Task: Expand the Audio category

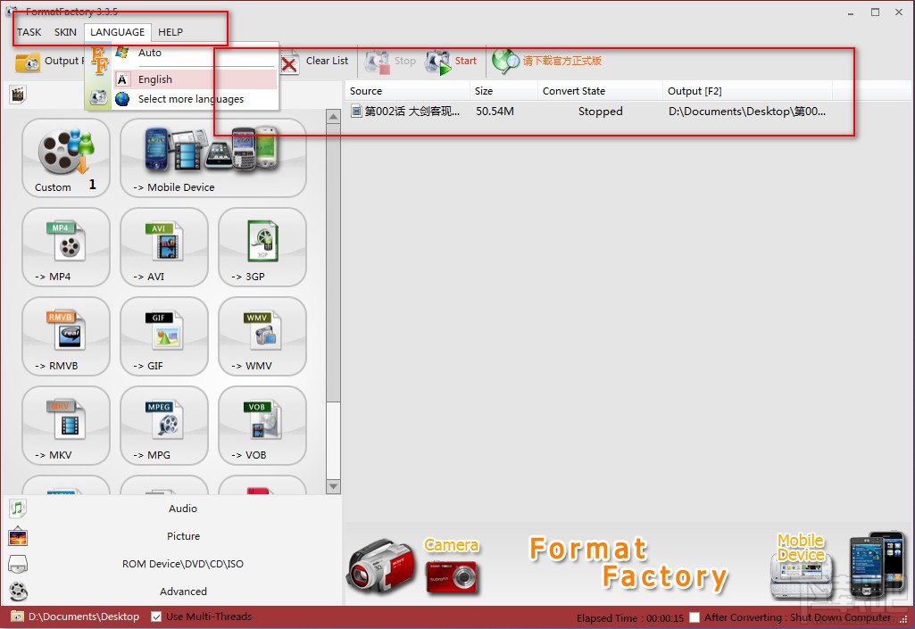Action: click(183, 509)
